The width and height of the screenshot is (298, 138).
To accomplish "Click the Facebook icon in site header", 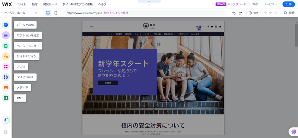I will pyautogui.click(x=208, y=27).
